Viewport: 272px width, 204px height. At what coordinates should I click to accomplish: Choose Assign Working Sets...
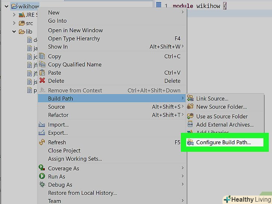coord(75,159)
